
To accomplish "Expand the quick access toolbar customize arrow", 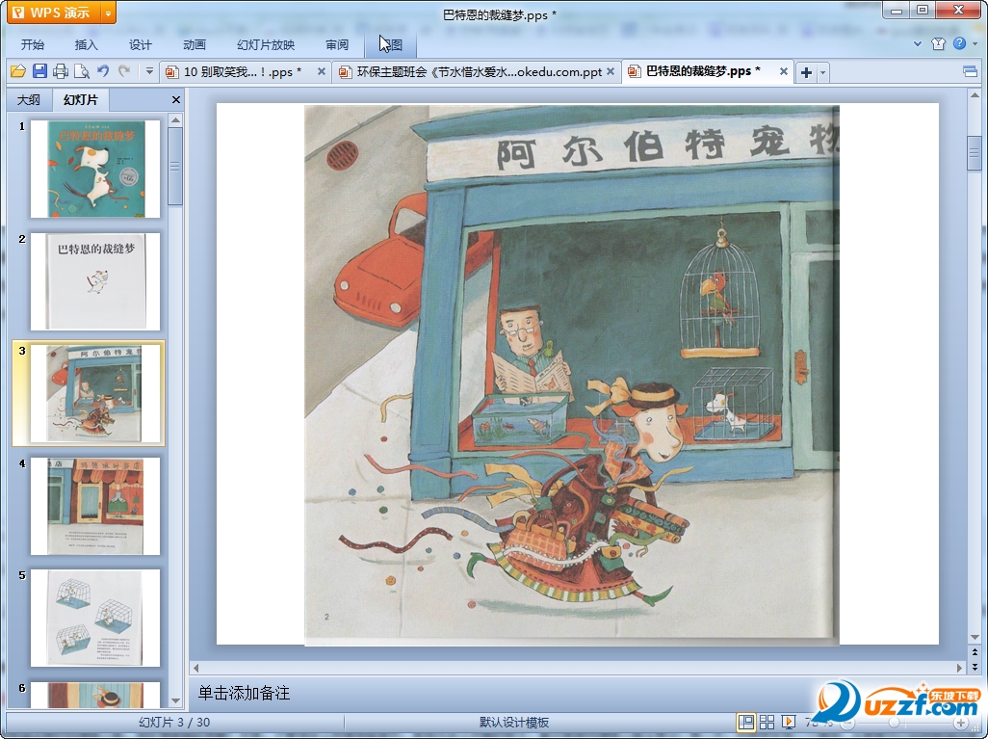I will [x=149, y=71].
